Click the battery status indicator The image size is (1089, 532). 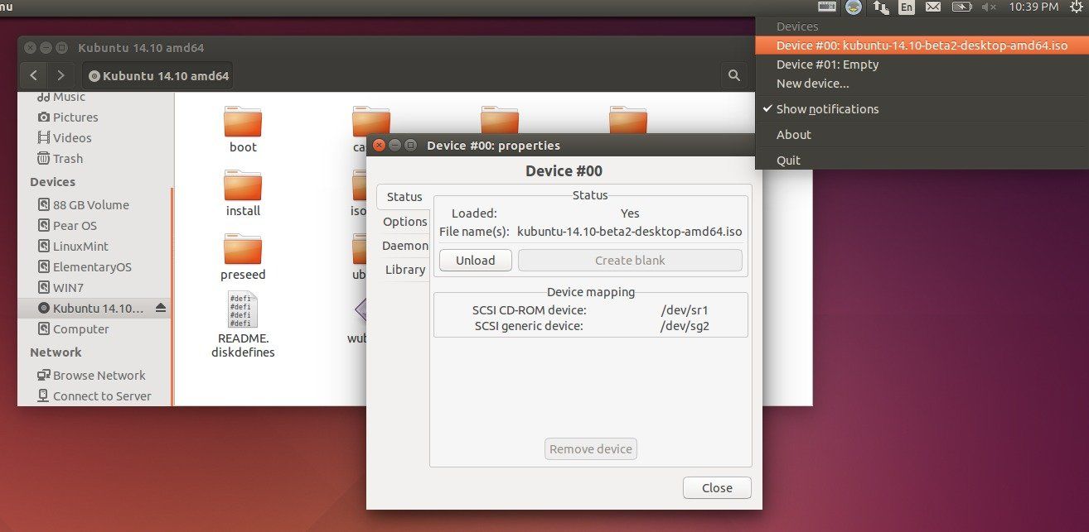tap(961, 7)
